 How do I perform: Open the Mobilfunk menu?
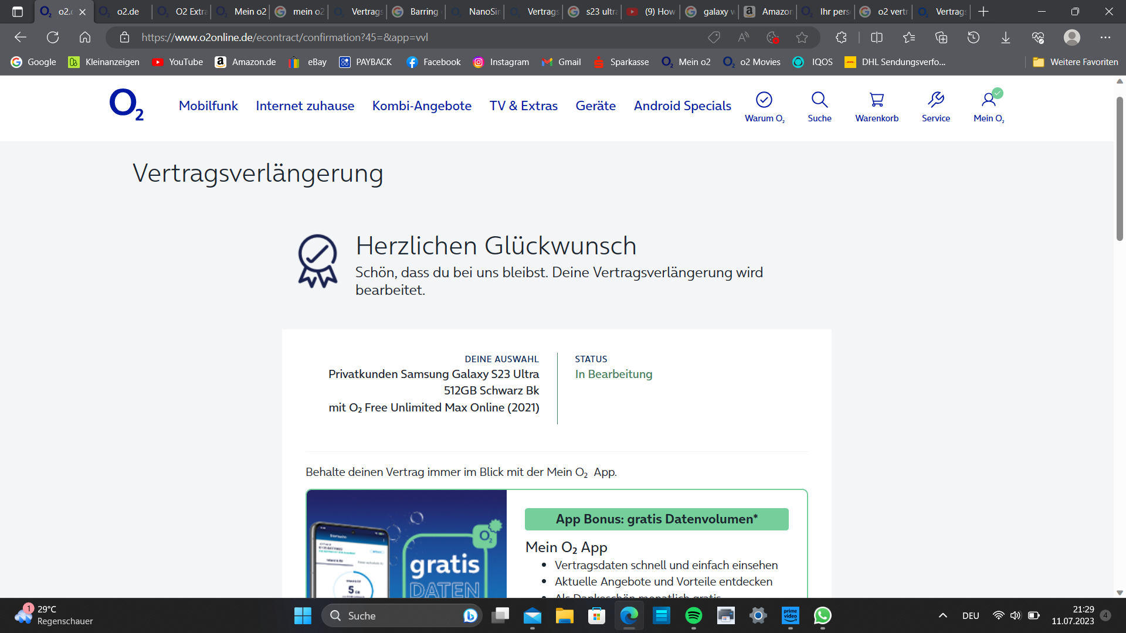coord(208,105)
